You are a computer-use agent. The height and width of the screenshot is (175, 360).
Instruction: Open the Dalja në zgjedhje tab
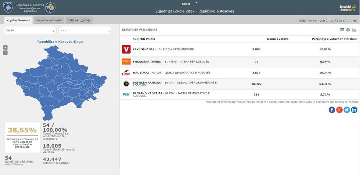click(x=79, y=20)
